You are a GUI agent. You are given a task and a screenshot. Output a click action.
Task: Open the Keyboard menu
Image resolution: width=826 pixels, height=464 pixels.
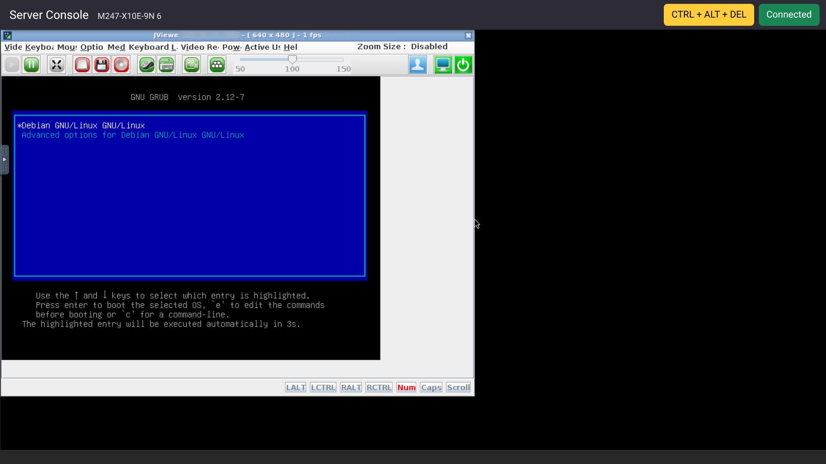(x=39, y=47)
